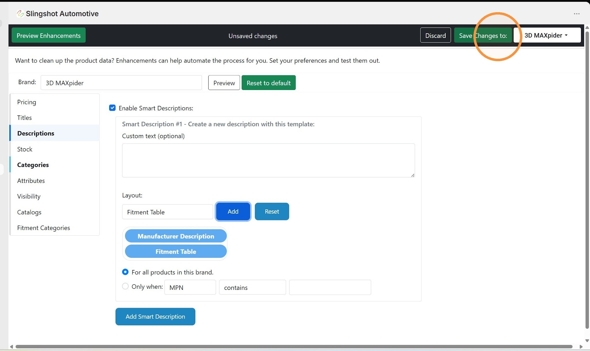Viewport: 590px width, 351px height.
Task: Open the Pricing section
Action: pyautogui.click(x=55, y=102)
